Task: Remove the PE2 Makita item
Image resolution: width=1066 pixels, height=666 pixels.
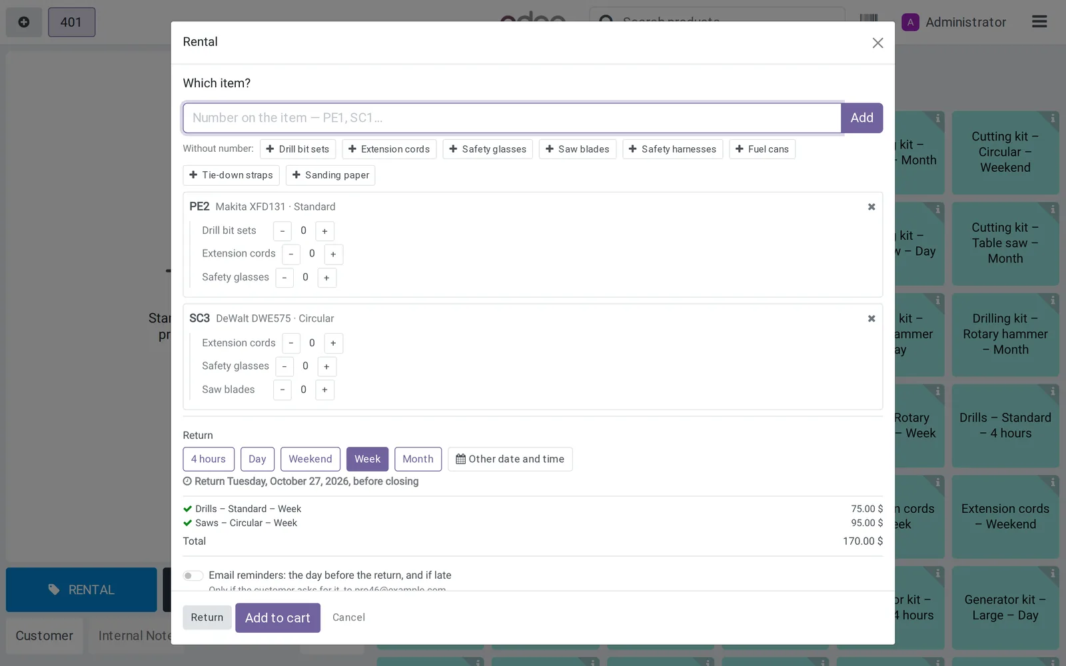Action: 871,206
